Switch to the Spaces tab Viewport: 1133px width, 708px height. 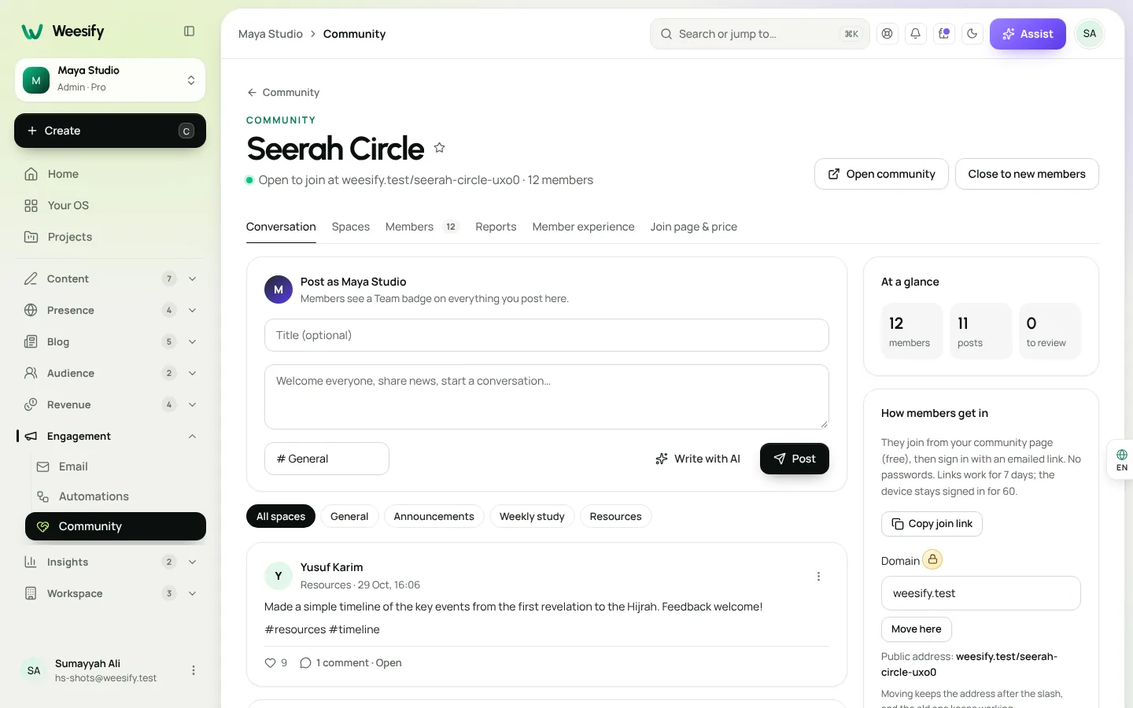(351, 227)
